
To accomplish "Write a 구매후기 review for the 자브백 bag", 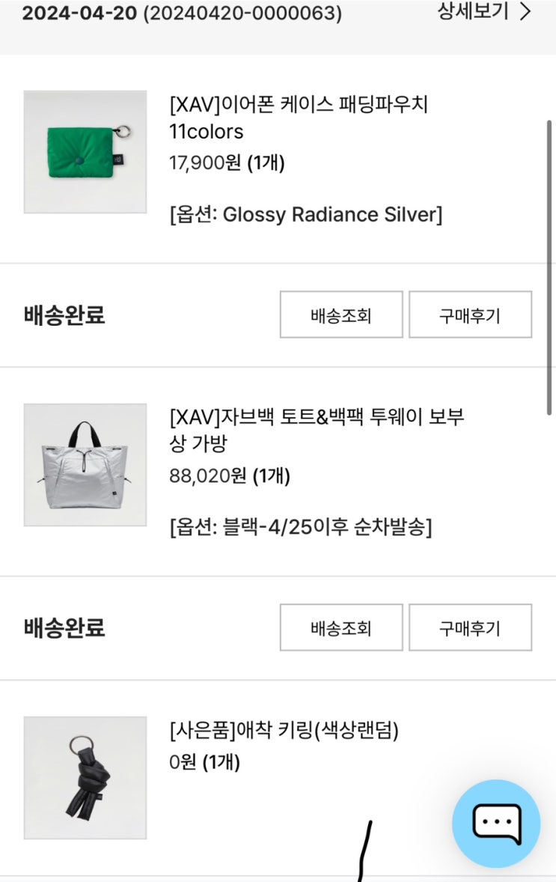I will (470, 627).
